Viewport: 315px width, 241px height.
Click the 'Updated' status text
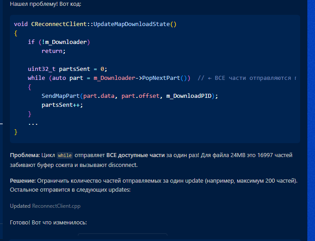tap(20, 206)
